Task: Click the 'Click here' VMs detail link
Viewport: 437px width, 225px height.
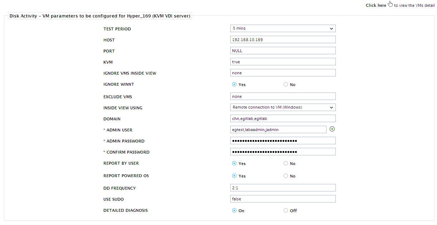Action: (376, 5)
